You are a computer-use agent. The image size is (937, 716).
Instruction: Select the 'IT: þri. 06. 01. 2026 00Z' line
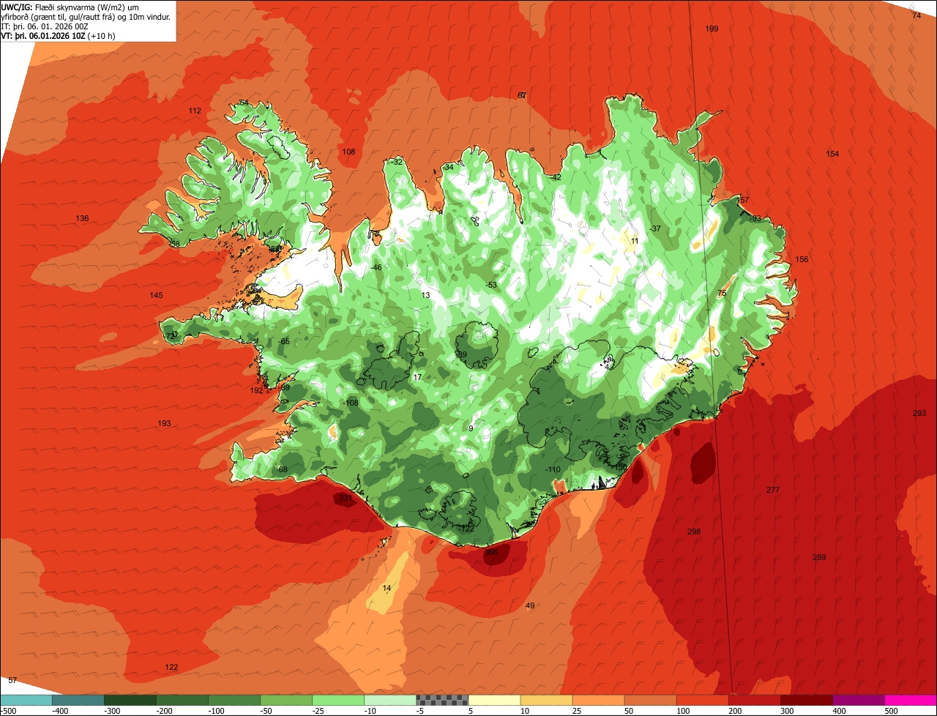[45, 26]
